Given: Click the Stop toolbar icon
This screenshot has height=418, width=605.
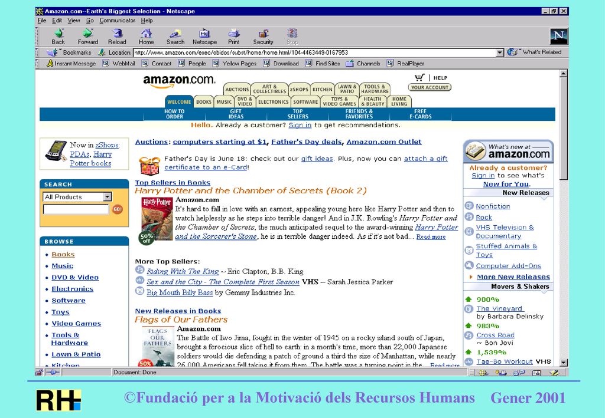Looking at the screenshot, I should click(292, 37).
